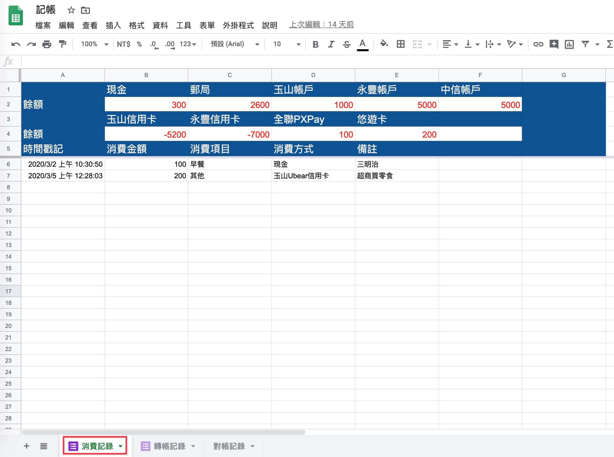Click into the formula bar
614x457 pixels.
click(317, 62)
